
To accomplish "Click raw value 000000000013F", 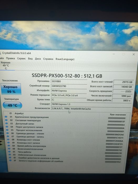I will pyautogui.click(x=116, y=121).
